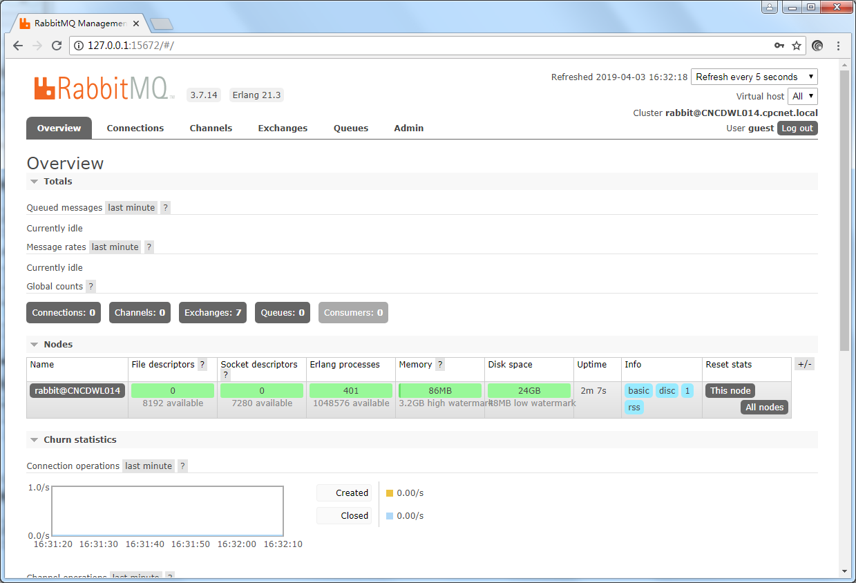Open help for Socket descriptors column
Viewport: 856px width, 583px height.
click(225, 375)
